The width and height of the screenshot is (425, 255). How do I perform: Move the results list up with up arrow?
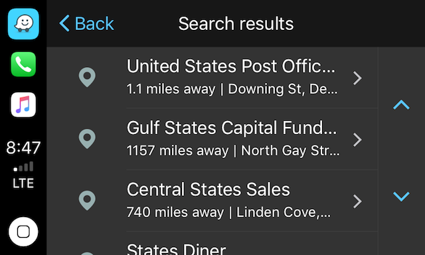(x=401, y=105)
